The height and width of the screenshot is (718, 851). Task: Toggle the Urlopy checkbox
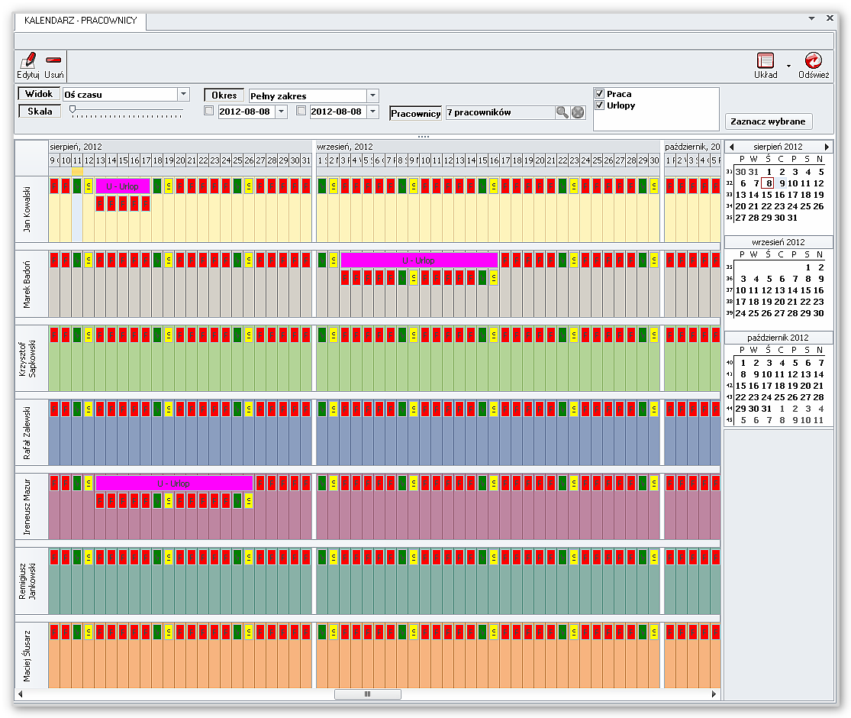600,105
